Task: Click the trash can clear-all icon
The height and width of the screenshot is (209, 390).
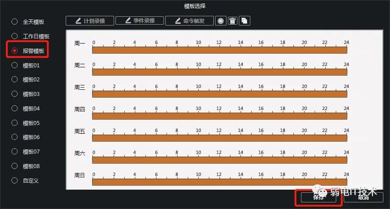Action: pyautogui.click(x=233, y=21)
